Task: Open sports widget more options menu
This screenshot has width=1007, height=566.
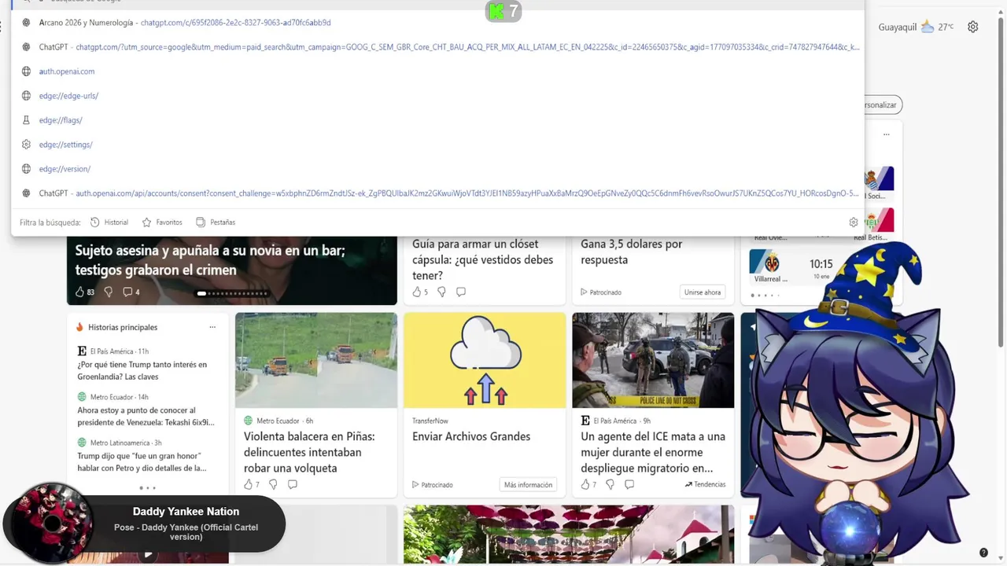Action: 887,134
